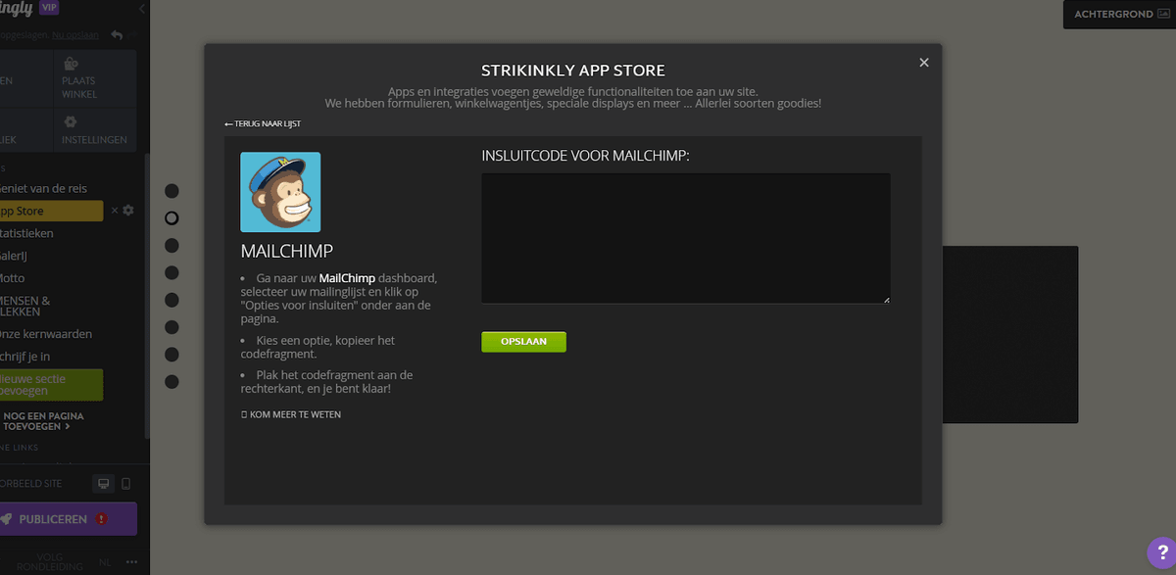Expand 'Nog een pagina toevoegen' option
Screen dimensions: 1176x575
click(x=44, y=421)
